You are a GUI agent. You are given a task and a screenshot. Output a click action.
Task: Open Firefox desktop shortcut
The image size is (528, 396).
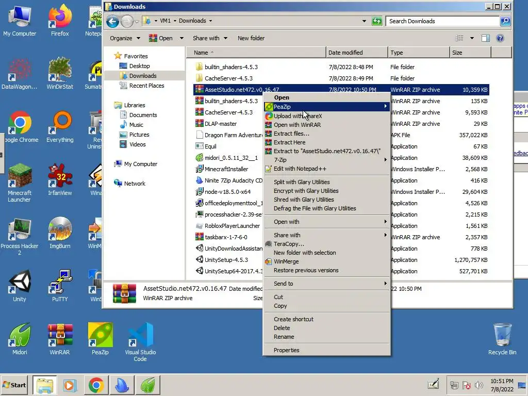pos(60,20)
